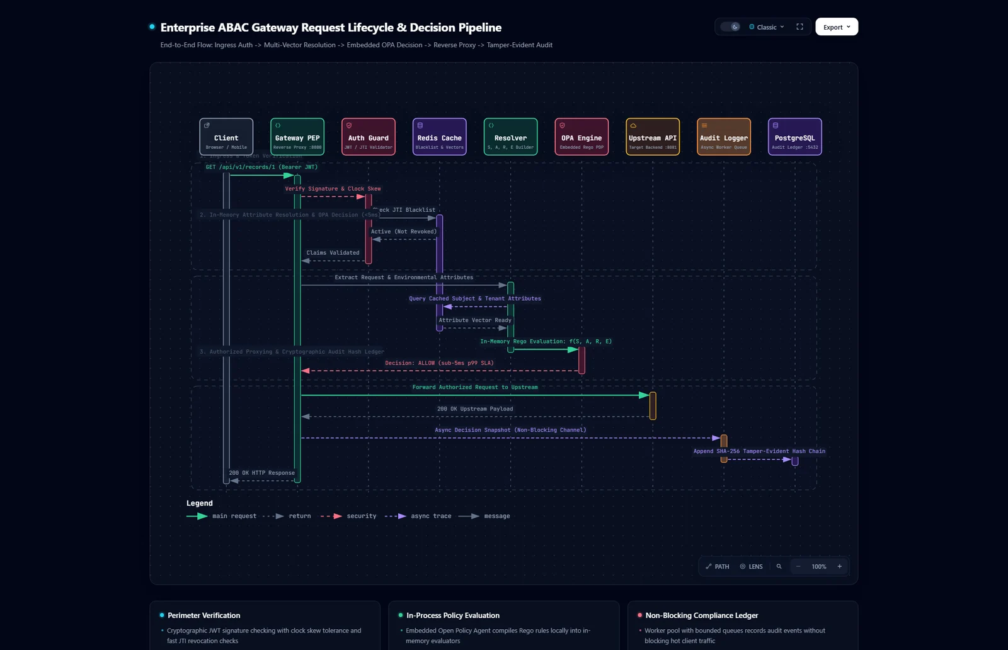Open the Export dropdown menu

(x=837, y=27)
